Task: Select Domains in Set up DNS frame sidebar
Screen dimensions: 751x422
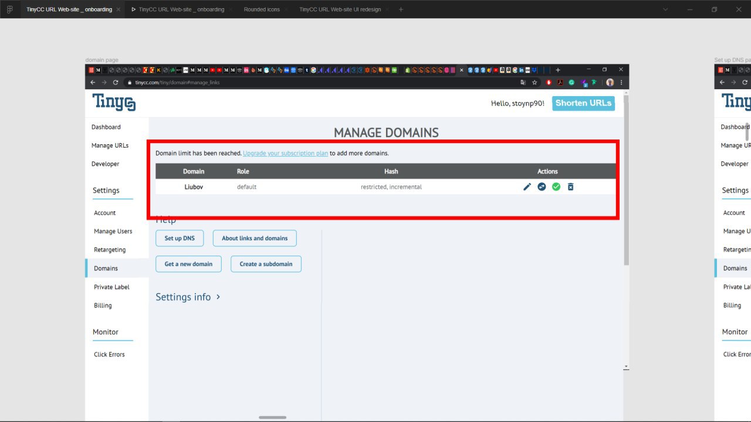Action: pyautogui.click(x=735, y=268)
